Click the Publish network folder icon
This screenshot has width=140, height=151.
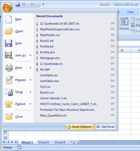9,104
